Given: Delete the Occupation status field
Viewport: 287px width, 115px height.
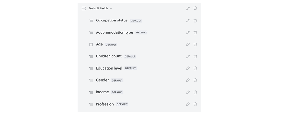Looking at the screenshot, I should click(x=195, y=20).
